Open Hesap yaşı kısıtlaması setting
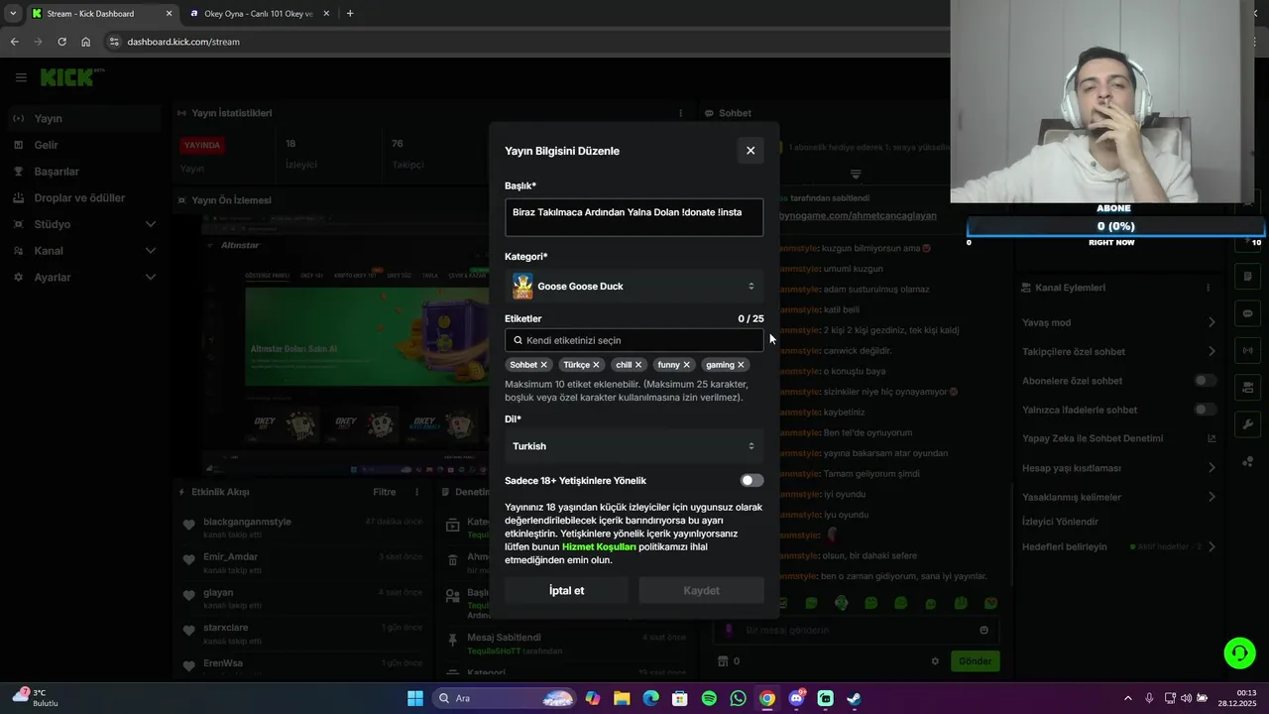Screen dimensions: 1269x714 (1118, 468)
